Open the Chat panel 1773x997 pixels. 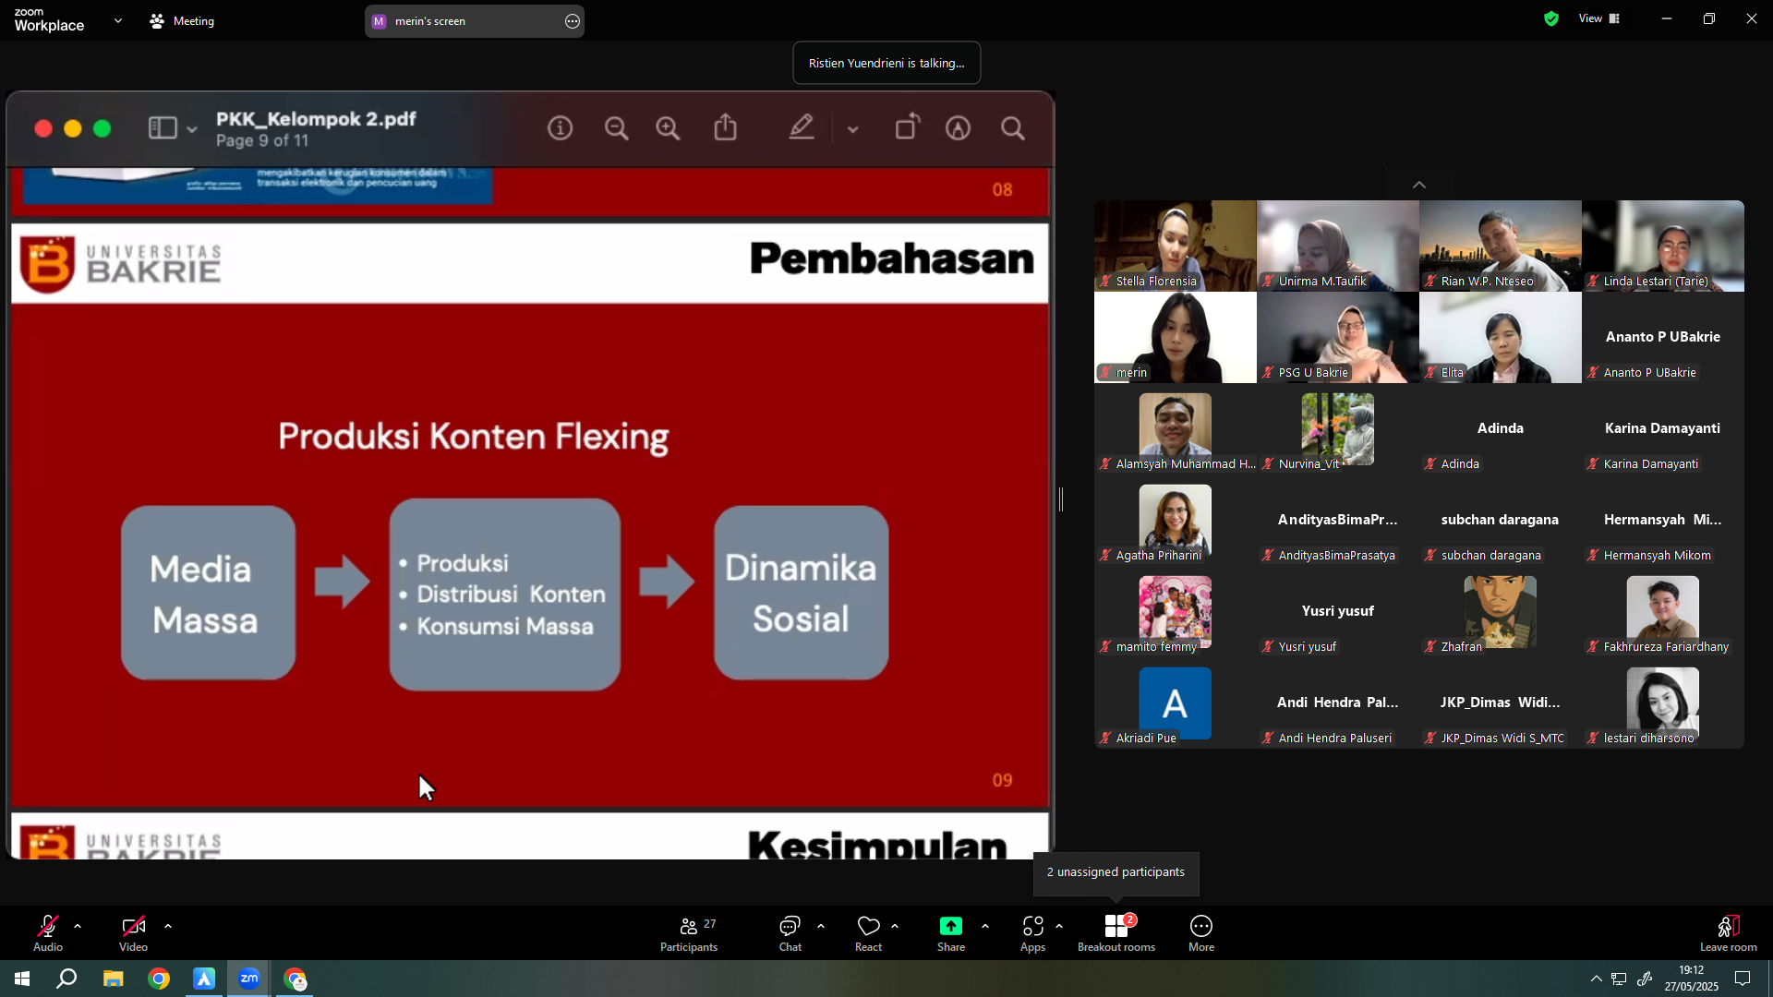pyautogui.click(x=790, y=933)
